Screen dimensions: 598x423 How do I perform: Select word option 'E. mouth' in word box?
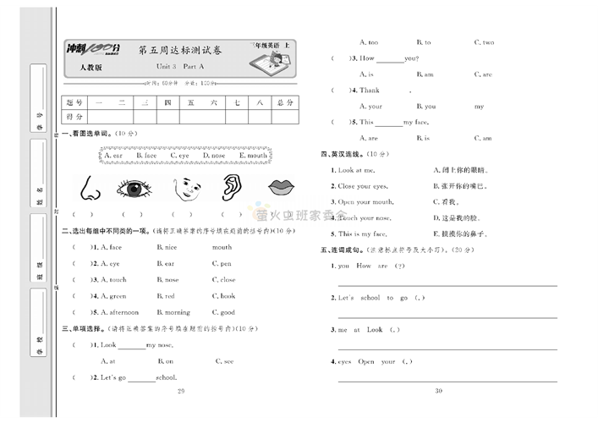tap(253, 156)
